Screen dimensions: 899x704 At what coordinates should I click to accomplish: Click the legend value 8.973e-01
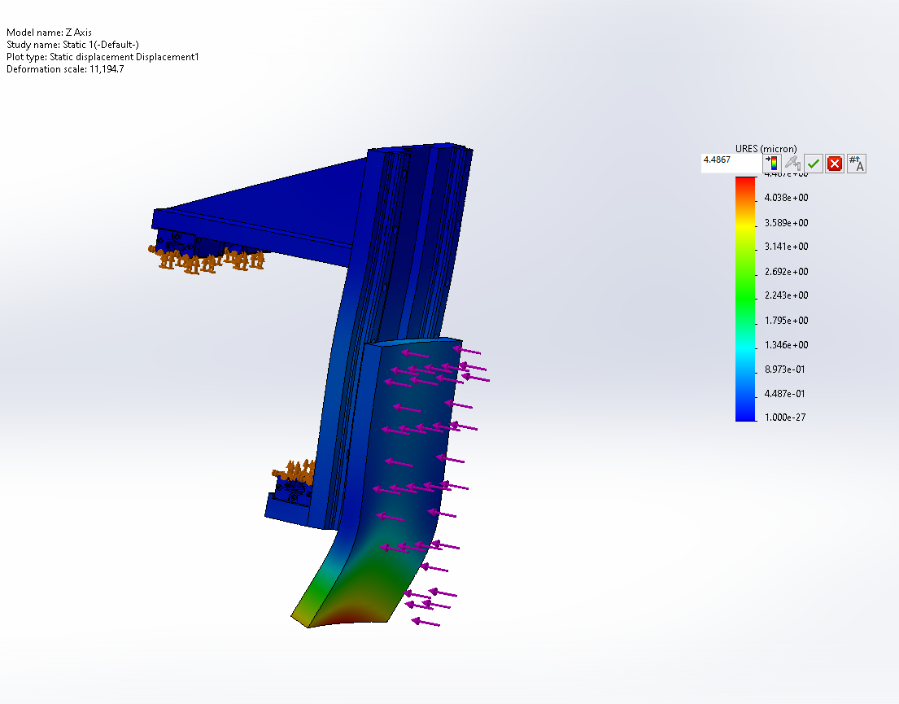click(x=785, y=369)
